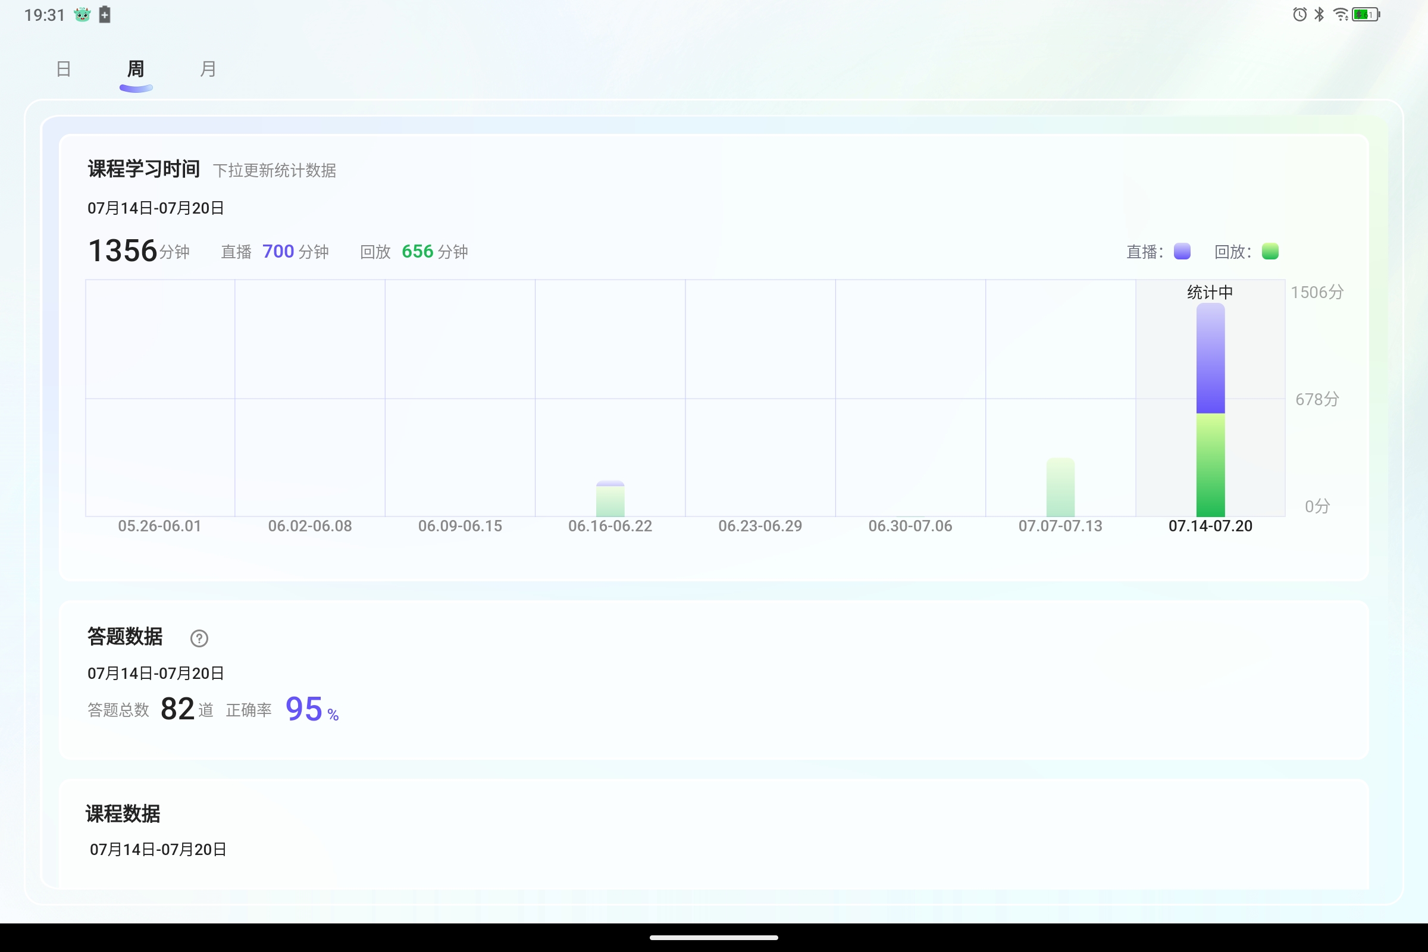Click the date range under 答题数据
Screen dimensions: 1428x952
pos(156,674)
